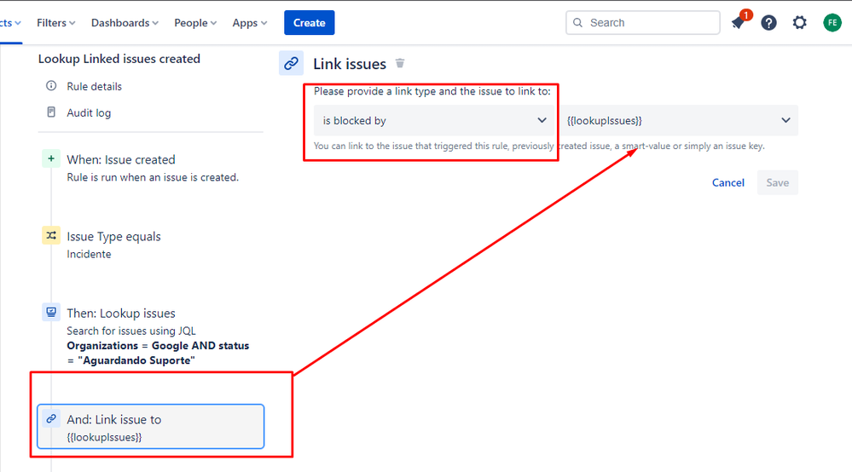Click Cancel to discard changes
This screenshot has width=852, height=472.
coord(728,183)
